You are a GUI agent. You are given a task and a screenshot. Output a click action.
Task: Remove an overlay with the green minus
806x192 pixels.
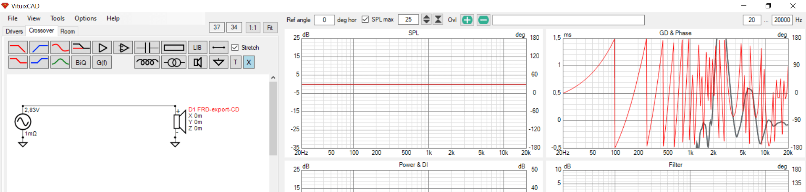pyautogui.click(x=483, y=20)
